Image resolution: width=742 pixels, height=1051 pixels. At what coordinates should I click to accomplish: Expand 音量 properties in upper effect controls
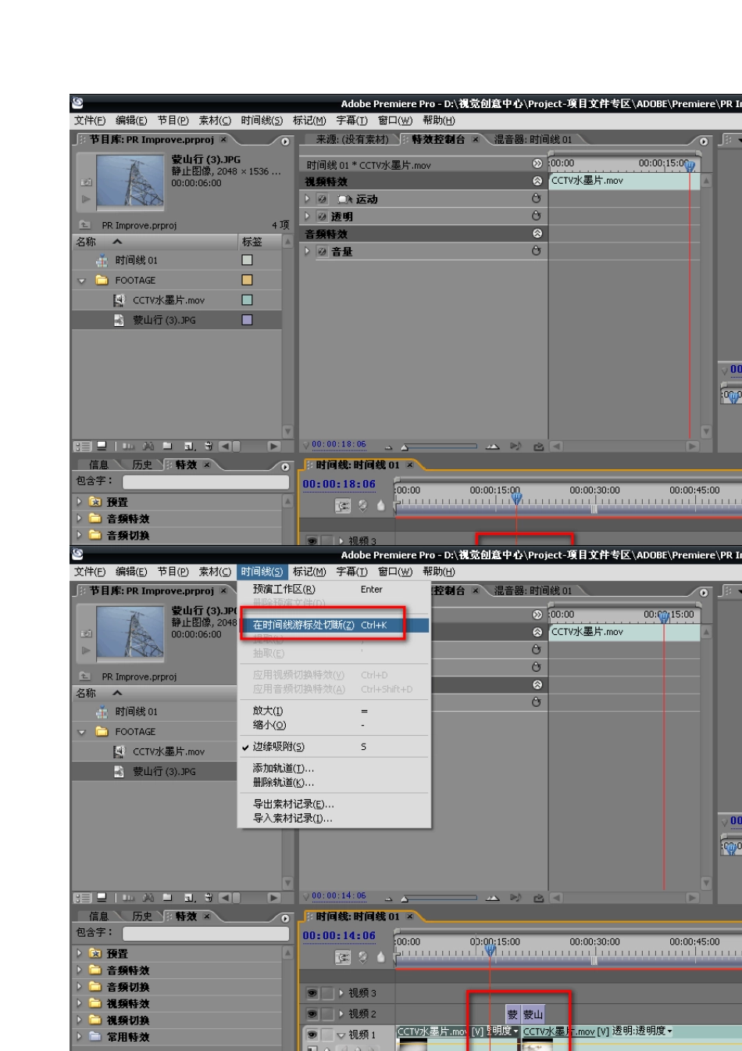[308, 252]
